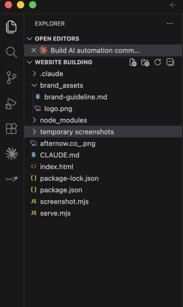Refresh the Explorer file tree
The height and width of the screenshot is (307, 183).
tap(157, 62)
